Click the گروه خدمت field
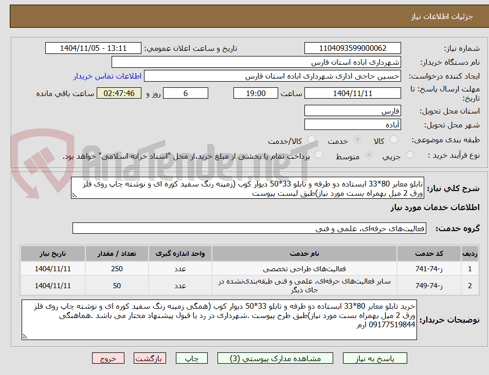 (x=249, y=228)
